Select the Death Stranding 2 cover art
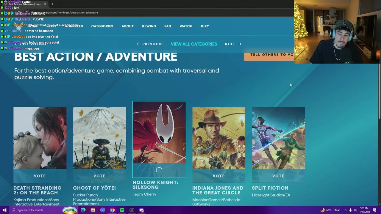 40,138
